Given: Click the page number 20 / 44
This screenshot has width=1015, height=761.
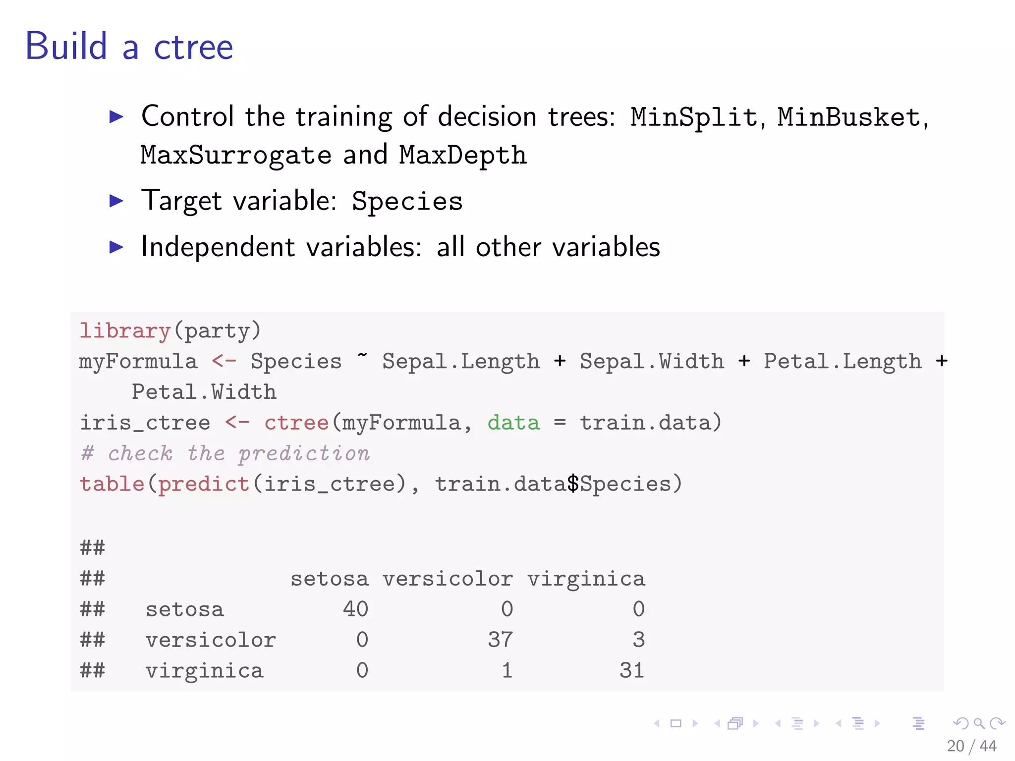Looking at the screenshot, I should pos(971,746).
